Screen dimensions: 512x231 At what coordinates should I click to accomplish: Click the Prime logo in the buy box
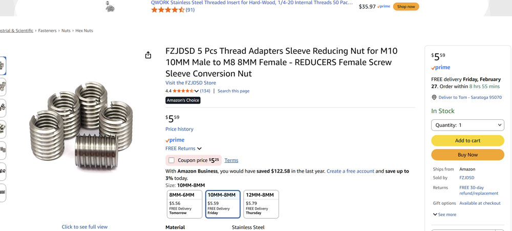(x=440, y=68)
